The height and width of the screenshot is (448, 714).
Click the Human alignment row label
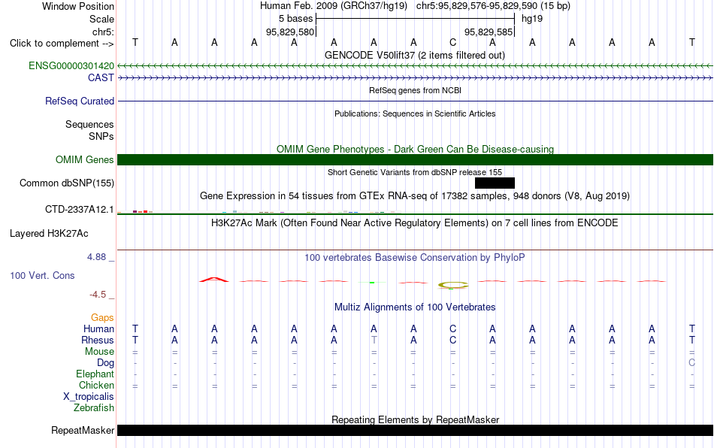coord(98,328)
